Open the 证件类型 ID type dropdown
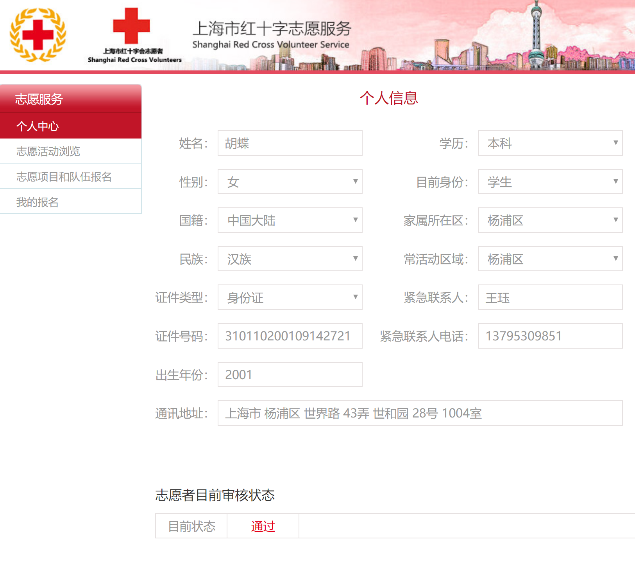 click(x=290, y=297)
